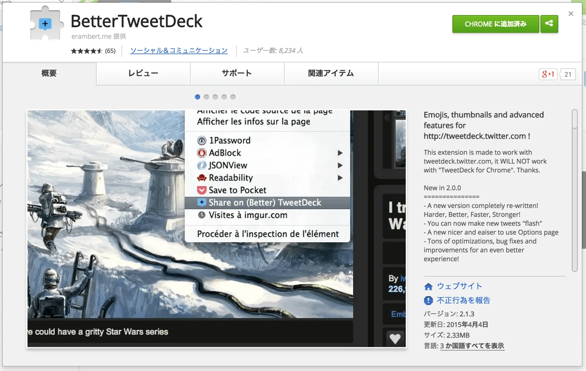Select the fifth screenshot carousel dot
This screenshot has height=371, width=586.
coord(233,97)
